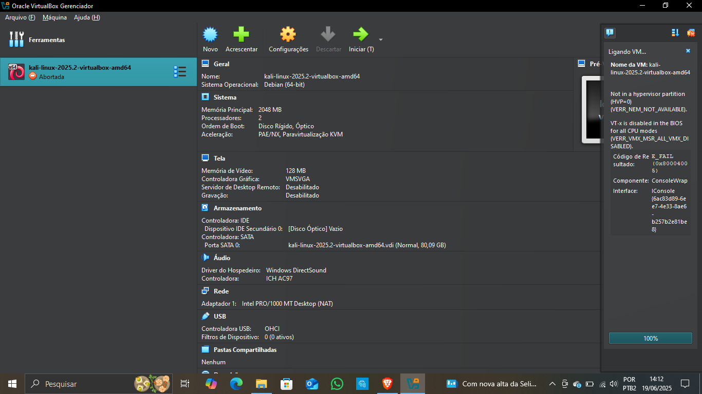The image size is (702, 394).
Task: Click the delete all notifications icon
Action: pyautogui.click(x=691, y=33)
